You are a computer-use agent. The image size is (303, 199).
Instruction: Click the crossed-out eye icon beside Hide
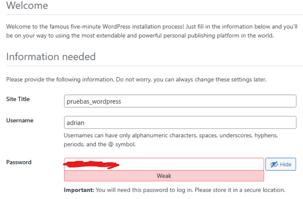(274, 164)
